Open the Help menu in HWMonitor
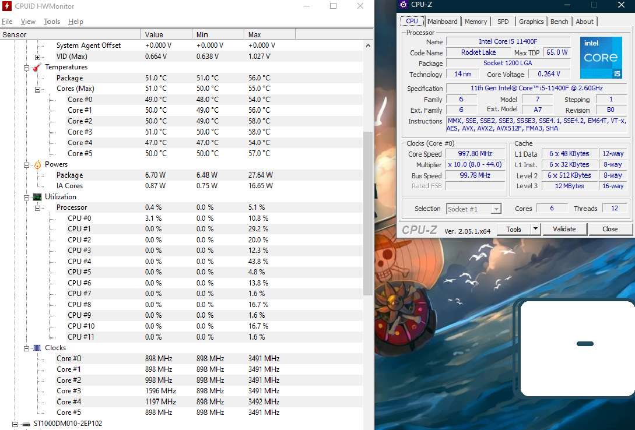This screenshot has width=635, height=430. [x=75, y=22]
